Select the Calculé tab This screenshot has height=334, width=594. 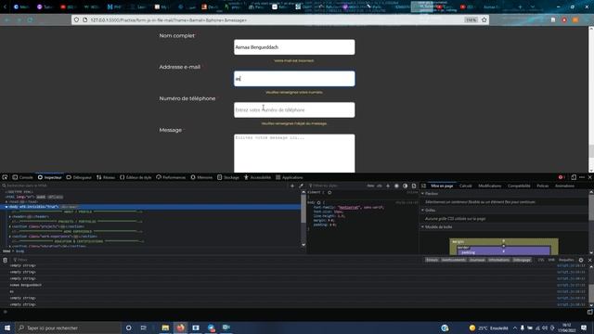(466, 186)
